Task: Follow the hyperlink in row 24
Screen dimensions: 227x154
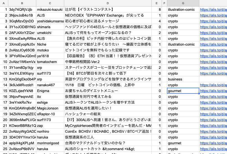Action: pyautogui.click(x=213, y=143)
